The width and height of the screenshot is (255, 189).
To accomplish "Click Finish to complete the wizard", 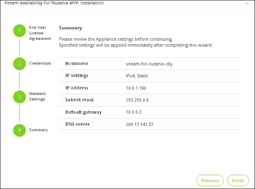I will [238, 181].
